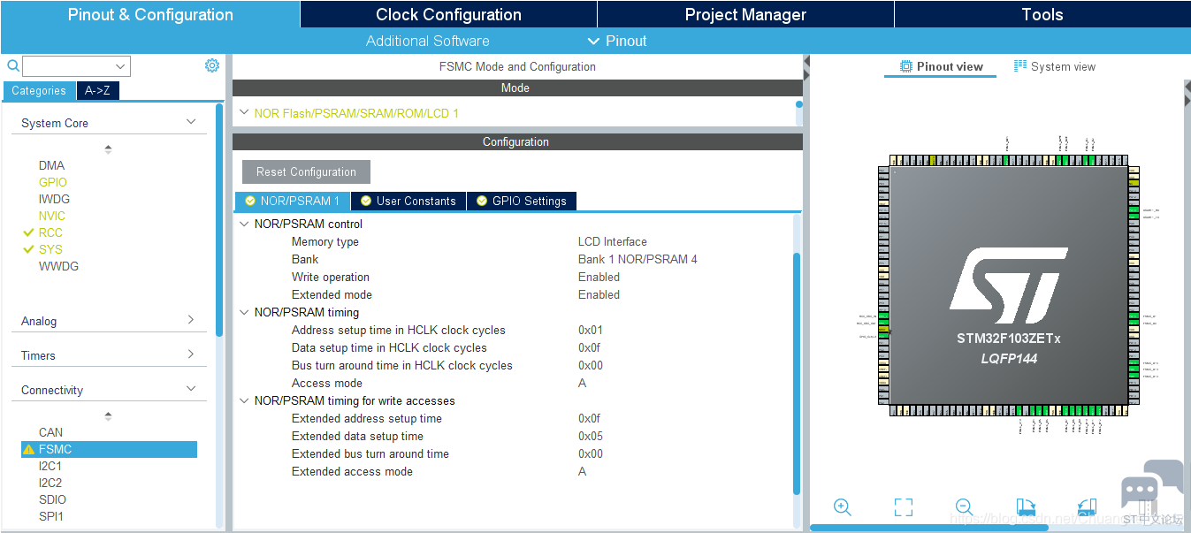Collapse the NOR/PSRAM timing group
Image resolution: width=1191 pixels, height=533 pixels.
point(244,312)
